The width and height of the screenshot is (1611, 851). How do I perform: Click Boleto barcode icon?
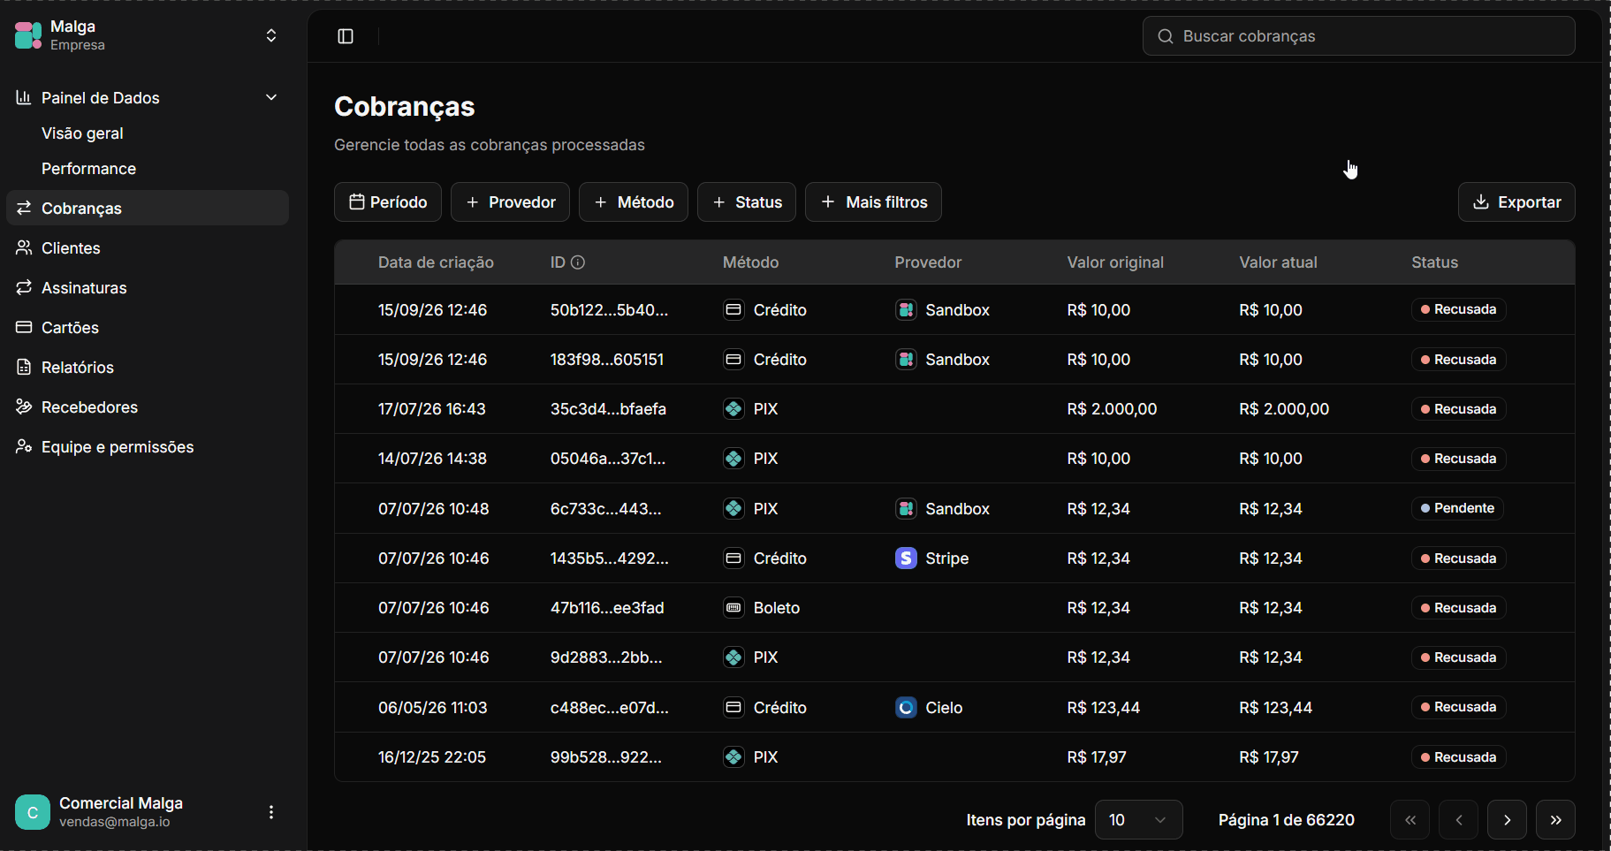pyautogui.click(x=733, y=608)
